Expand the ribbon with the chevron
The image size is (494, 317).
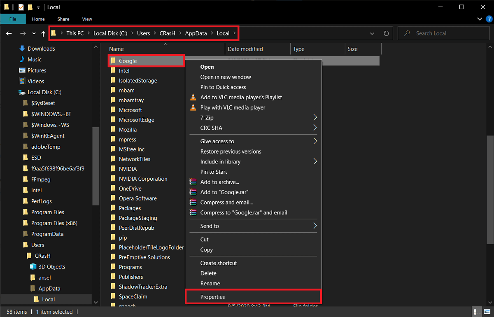pos(480,19)
